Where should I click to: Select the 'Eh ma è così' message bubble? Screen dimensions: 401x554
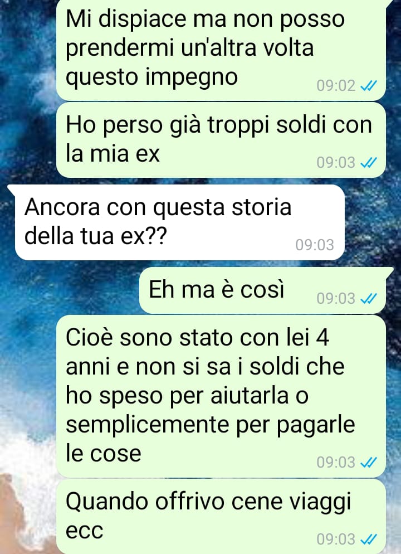tap(263, 290)
